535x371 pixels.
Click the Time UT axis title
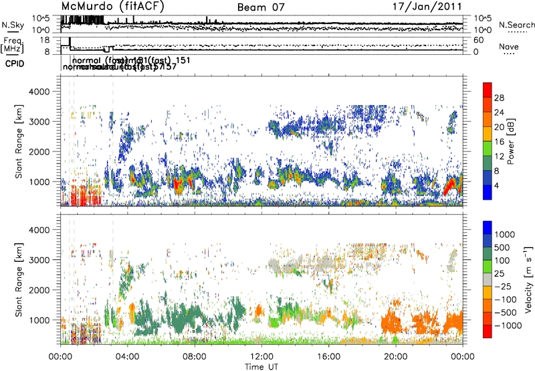(x=261, y=366)
